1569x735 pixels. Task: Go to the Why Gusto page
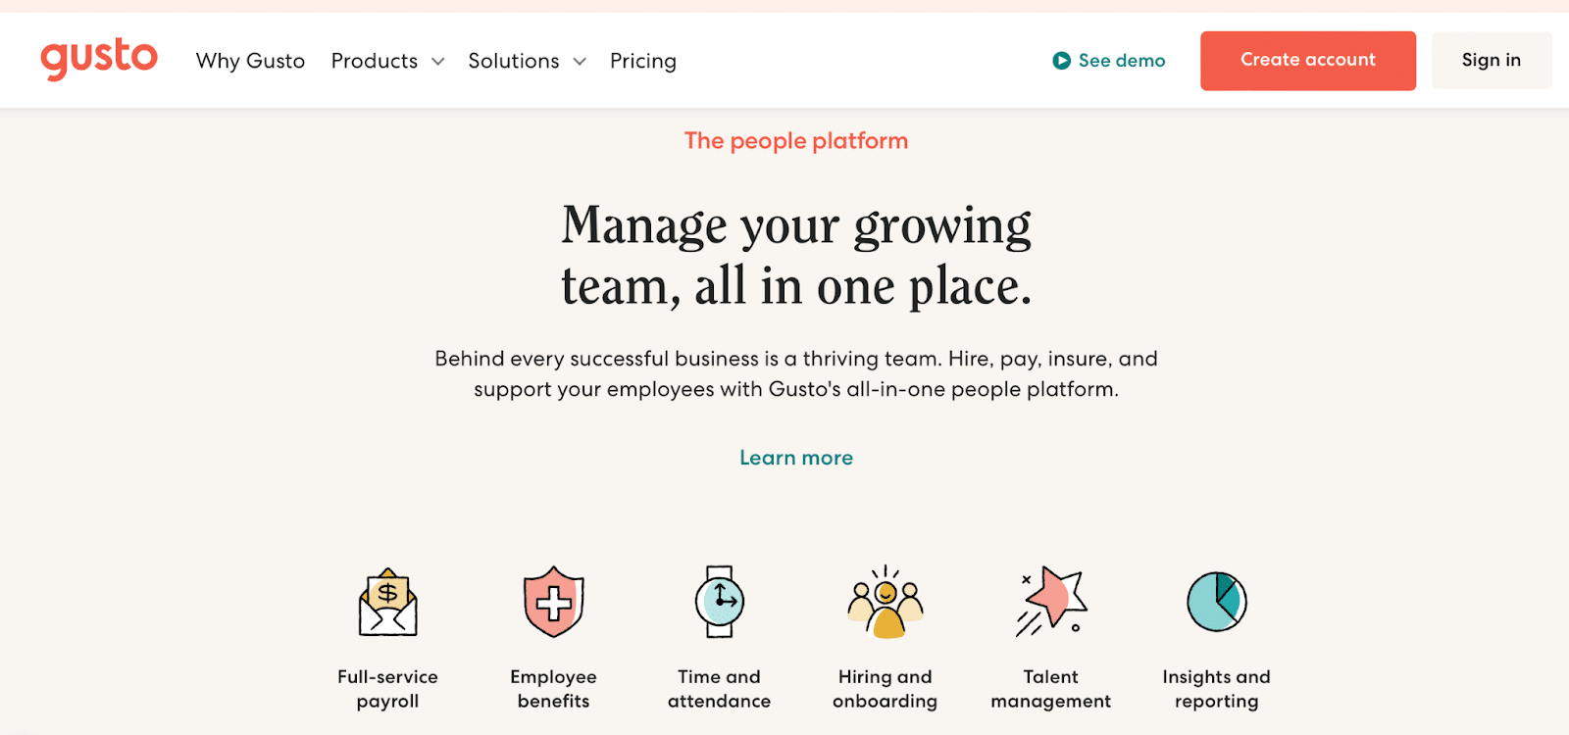250,61
